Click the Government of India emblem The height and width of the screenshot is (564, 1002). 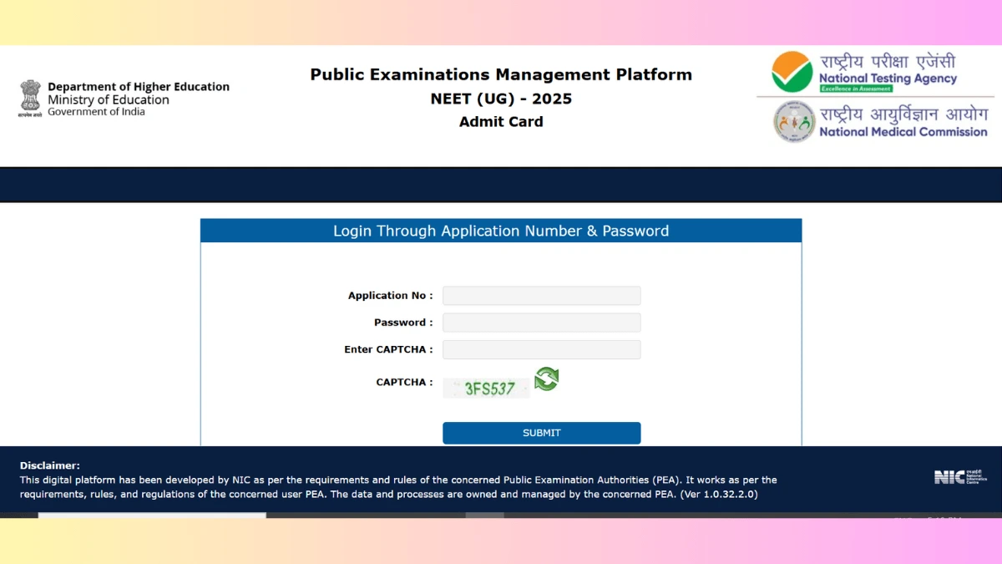click(30, 99)
